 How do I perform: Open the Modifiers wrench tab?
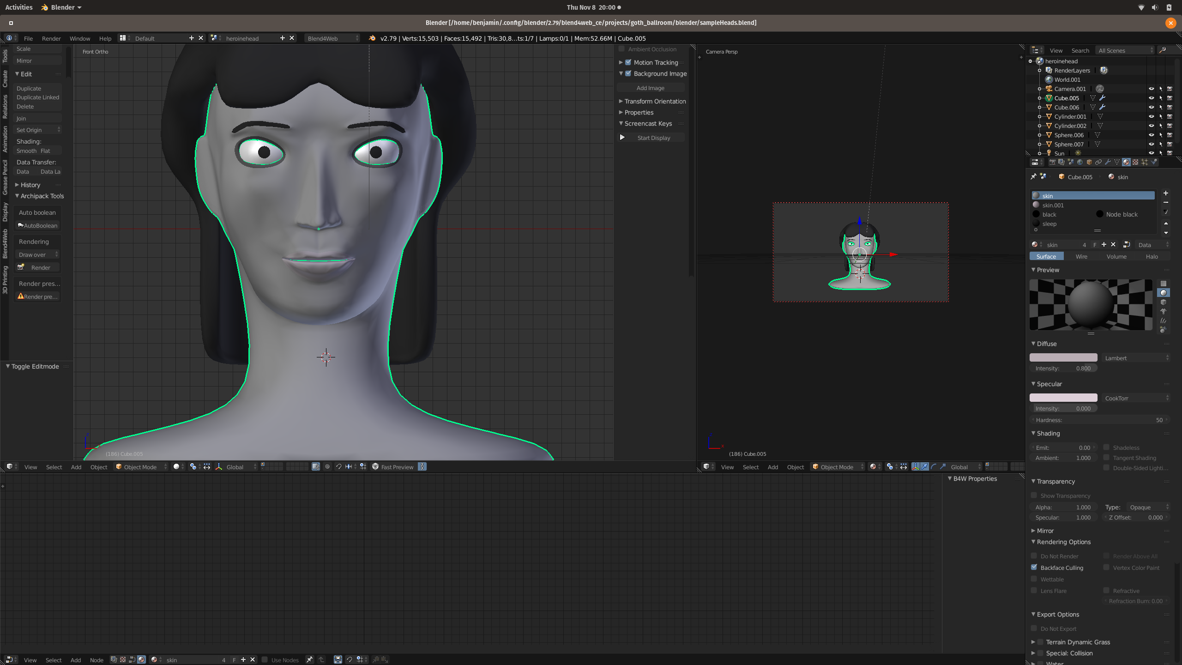coord(1108,162)
